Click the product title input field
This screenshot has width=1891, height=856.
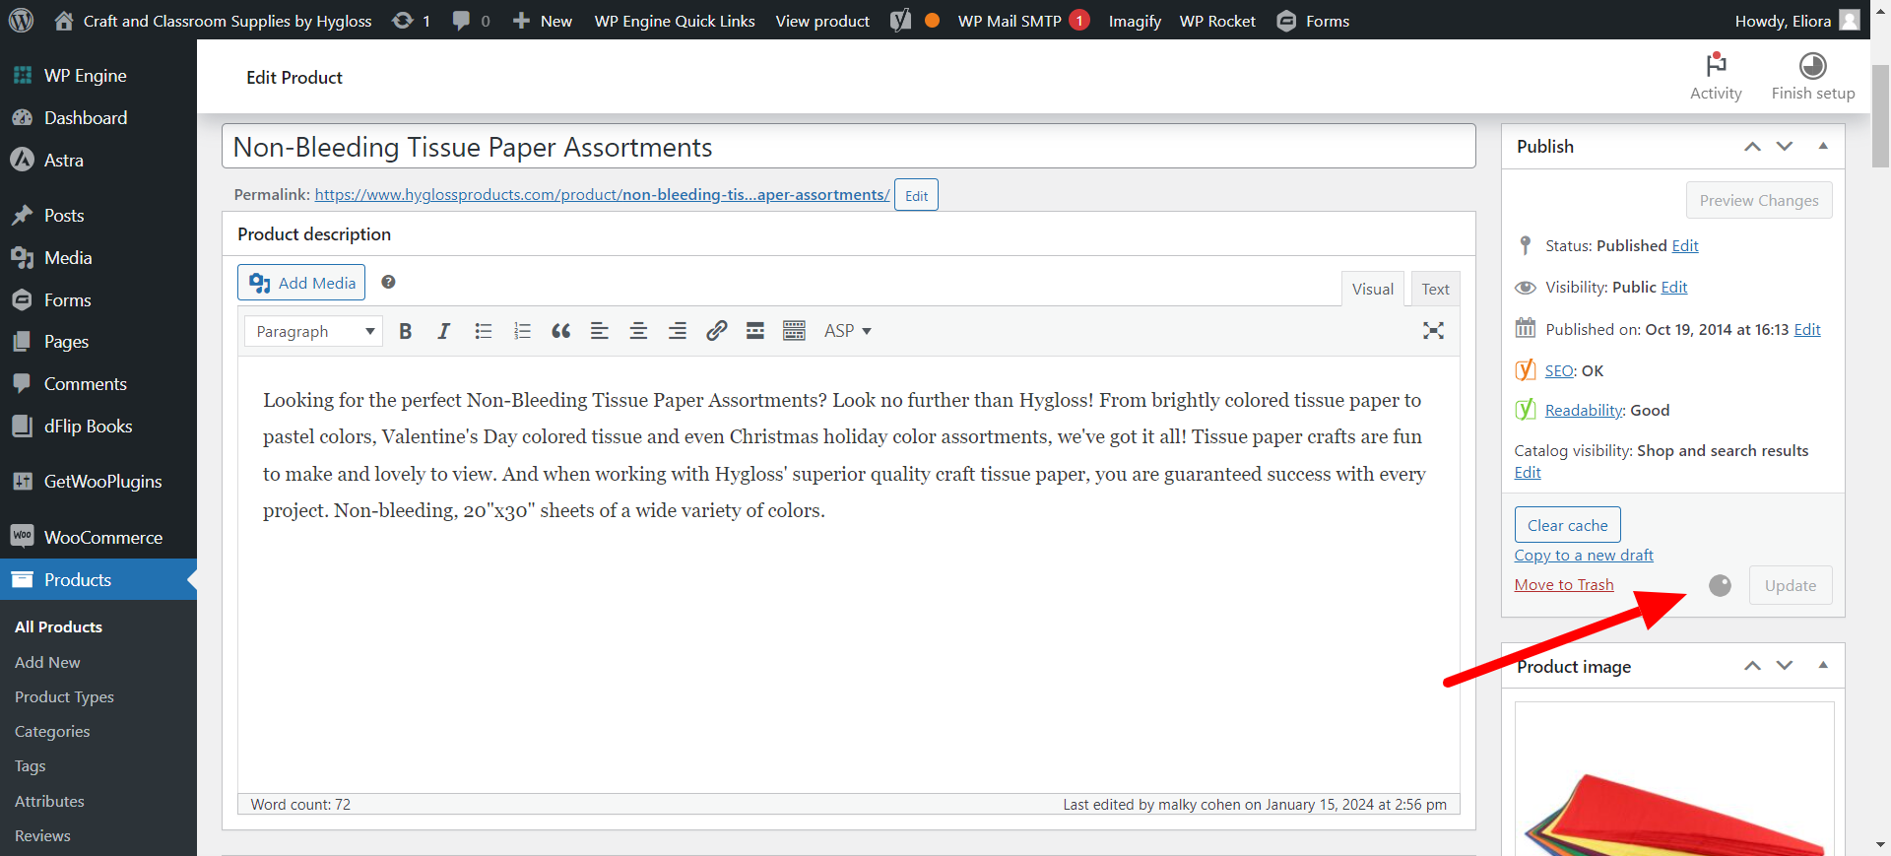pyautogui.click(x=848, y=147)
